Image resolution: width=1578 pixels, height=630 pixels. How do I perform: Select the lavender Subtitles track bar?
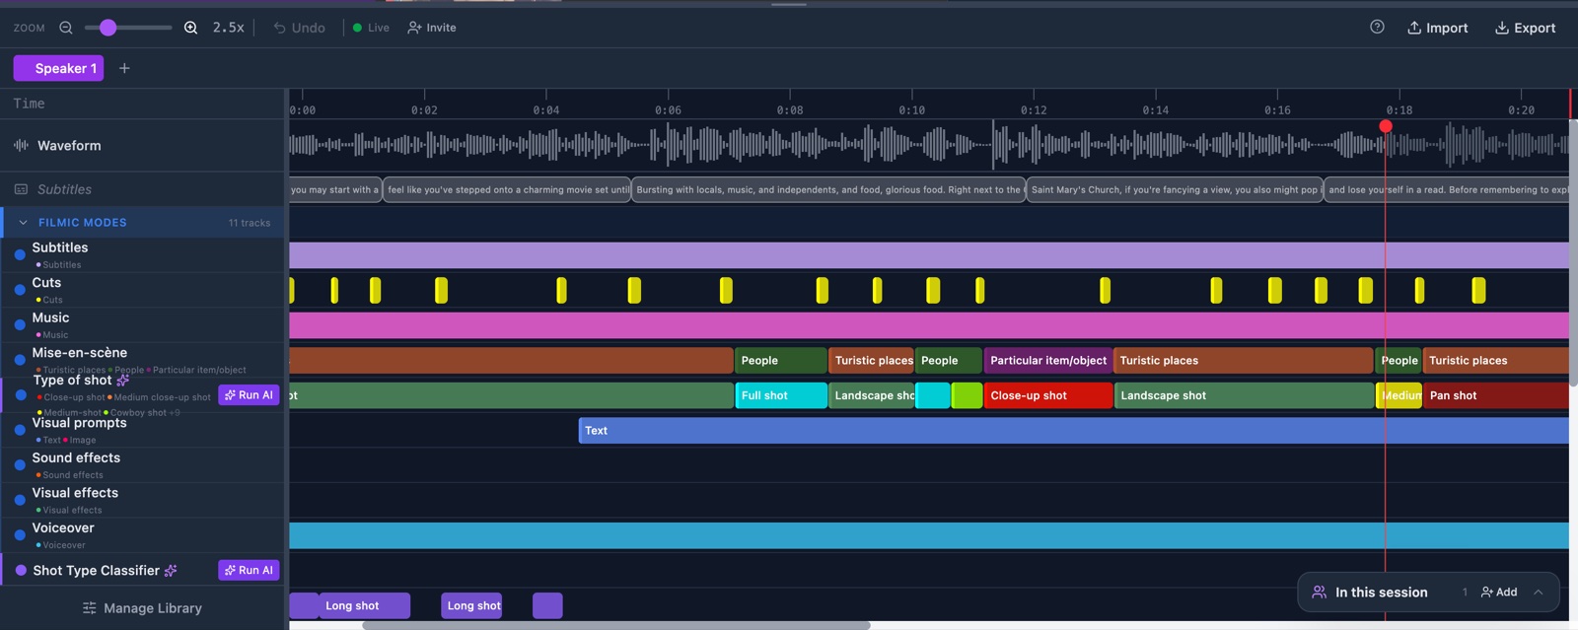pyautogui.click(x=929, y=255)
